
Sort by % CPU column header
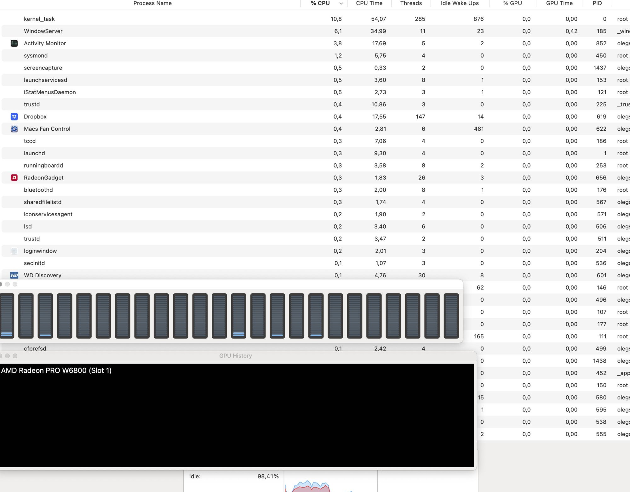pos(320,3)
